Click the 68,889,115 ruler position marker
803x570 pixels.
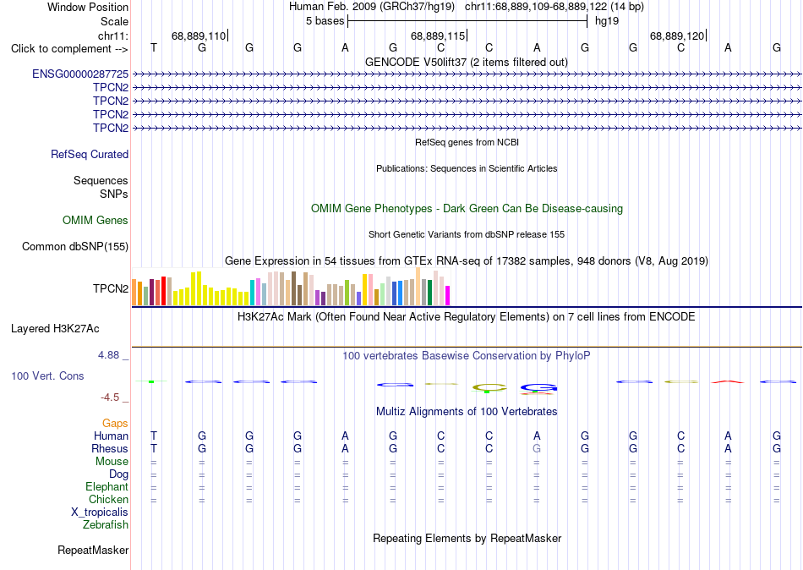(x=438, y=36)
